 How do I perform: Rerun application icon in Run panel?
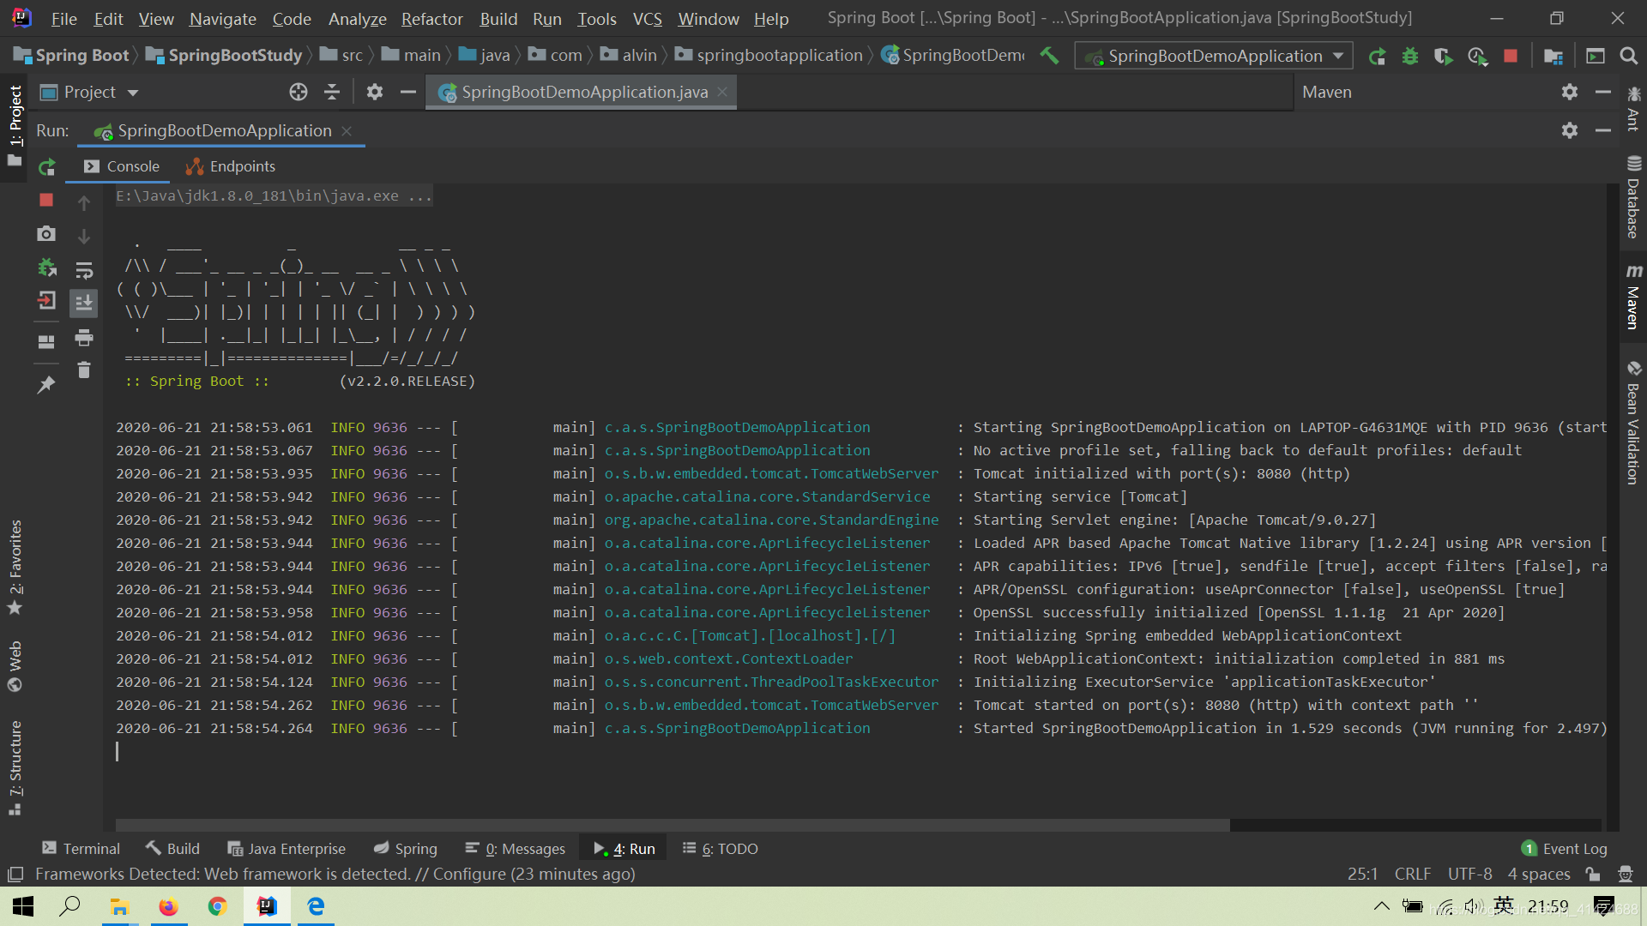pyautogui.click(x=47, y=166)
